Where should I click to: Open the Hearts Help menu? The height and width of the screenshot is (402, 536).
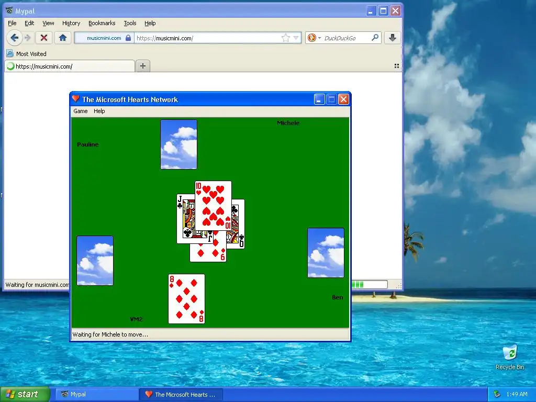point(99,111)
